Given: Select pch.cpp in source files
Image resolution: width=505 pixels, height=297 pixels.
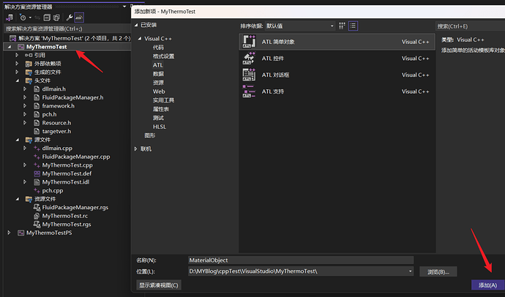Looking at the screenshot, I should (53, 190).
